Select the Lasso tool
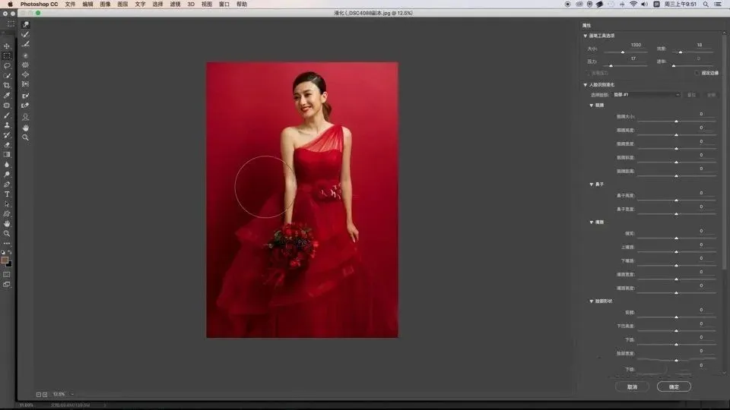 pyautogui.click(x=7, y=65)
